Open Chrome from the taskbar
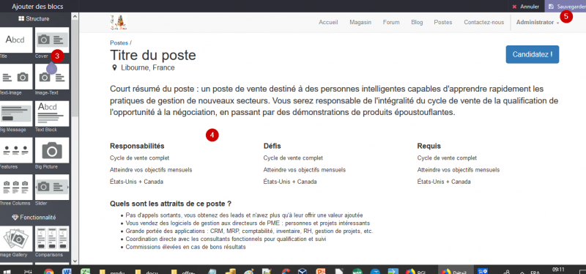586x274 pixels. coord(48,272)
